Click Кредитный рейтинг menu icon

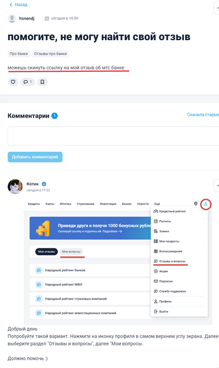[156, 212]
